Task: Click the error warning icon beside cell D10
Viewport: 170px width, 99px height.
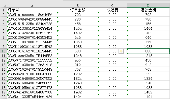Action: 121,51
